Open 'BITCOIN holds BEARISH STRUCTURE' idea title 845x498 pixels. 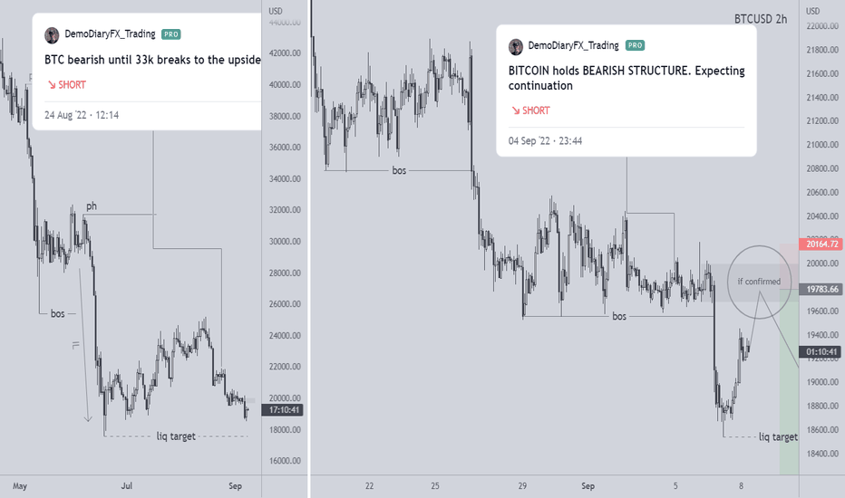(626, 78)
